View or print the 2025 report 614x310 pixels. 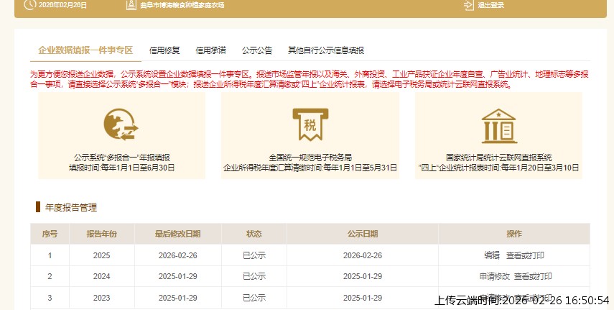point(525,255)
